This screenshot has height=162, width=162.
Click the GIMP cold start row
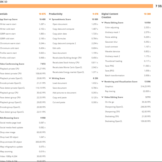23,38
